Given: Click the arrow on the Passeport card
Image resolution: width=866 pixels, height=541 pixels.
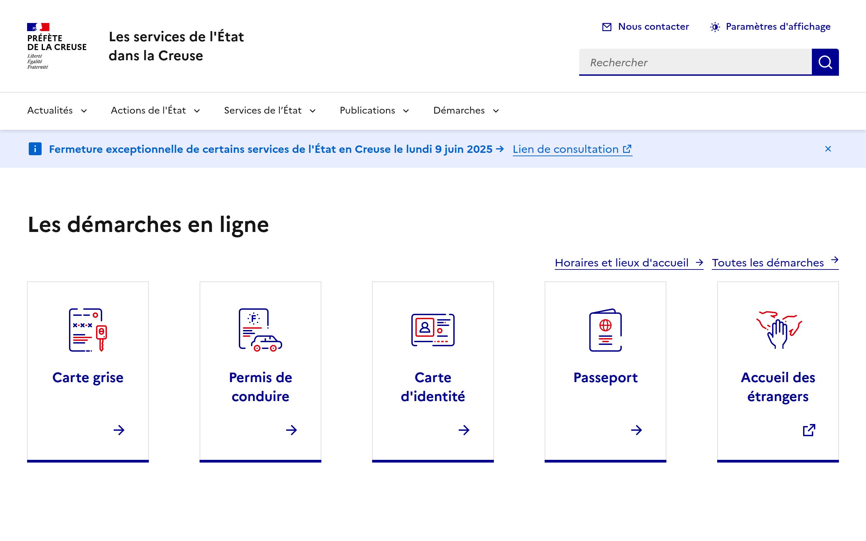Looking at the screenshot, I should [x=636, y=430].
